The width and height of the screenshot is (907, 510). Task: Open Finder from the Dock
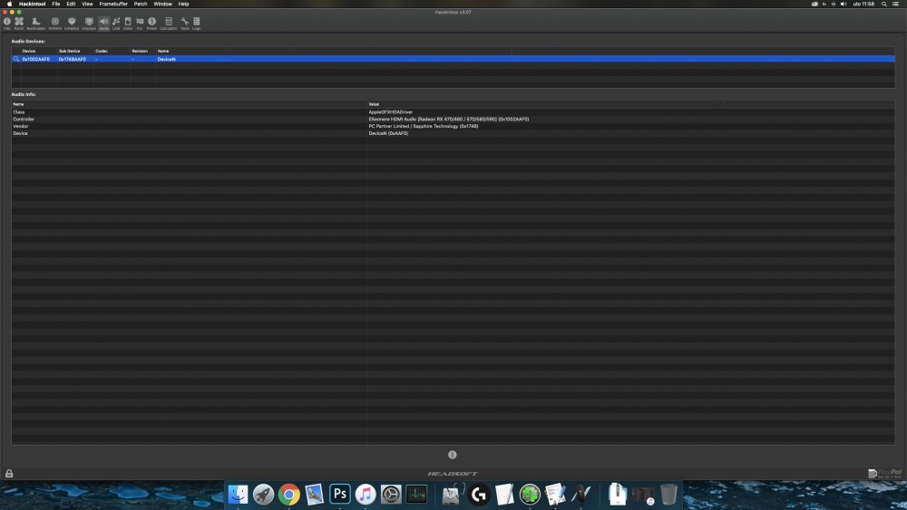point(238,495)
